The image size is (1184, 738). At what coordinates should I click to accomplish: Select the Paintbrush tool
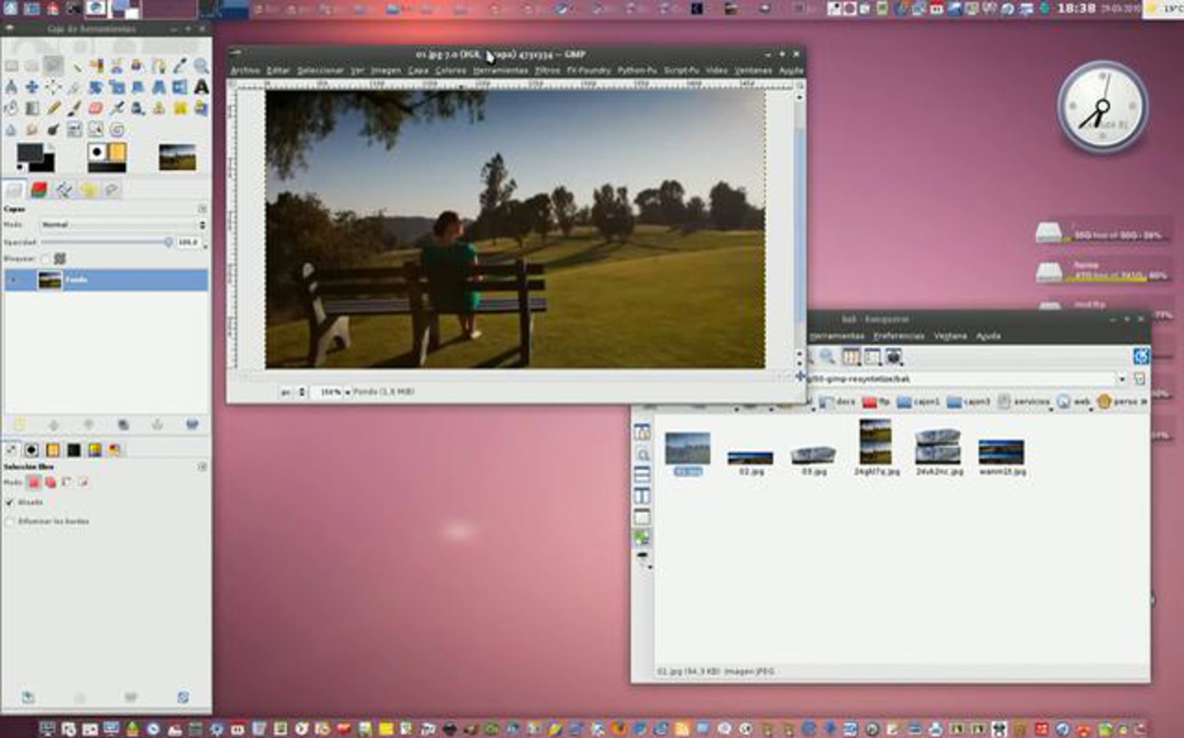(74, 109)
